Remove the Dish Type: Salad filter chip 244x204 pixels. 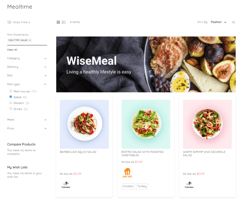pos(30,40)
